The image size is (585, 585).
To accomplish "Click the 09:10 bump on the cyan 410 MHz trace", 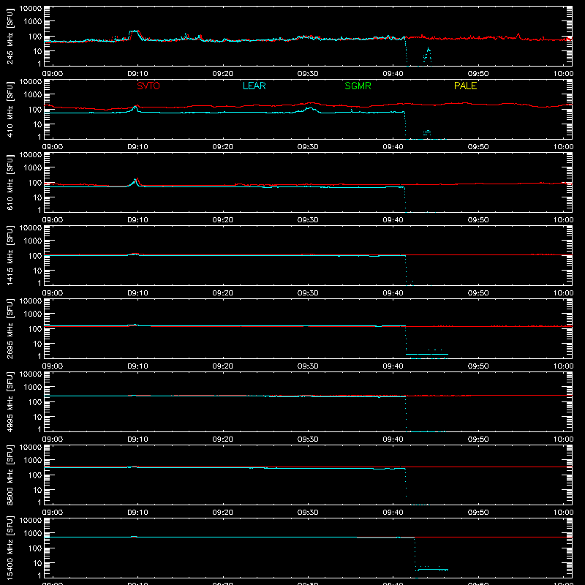I will pos(135,108).
